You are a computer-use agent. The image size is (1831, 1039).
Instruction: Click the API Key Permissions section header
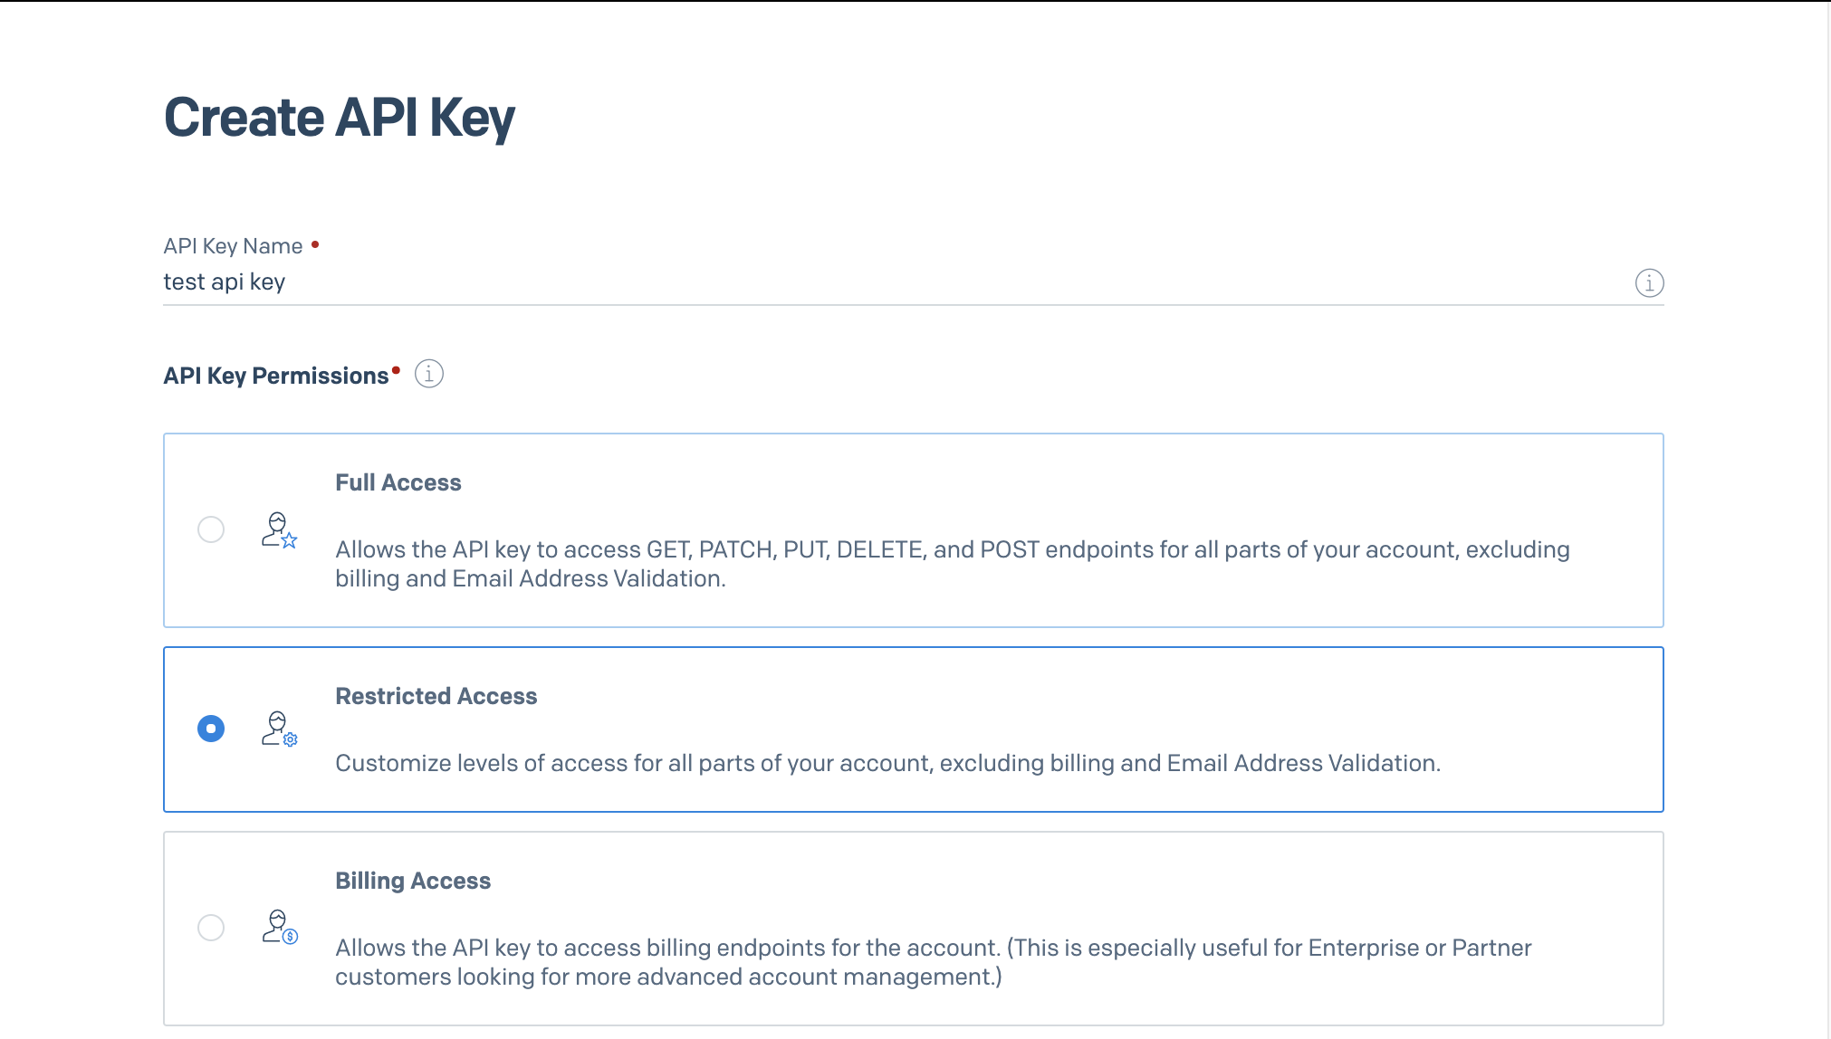point(277,375)
